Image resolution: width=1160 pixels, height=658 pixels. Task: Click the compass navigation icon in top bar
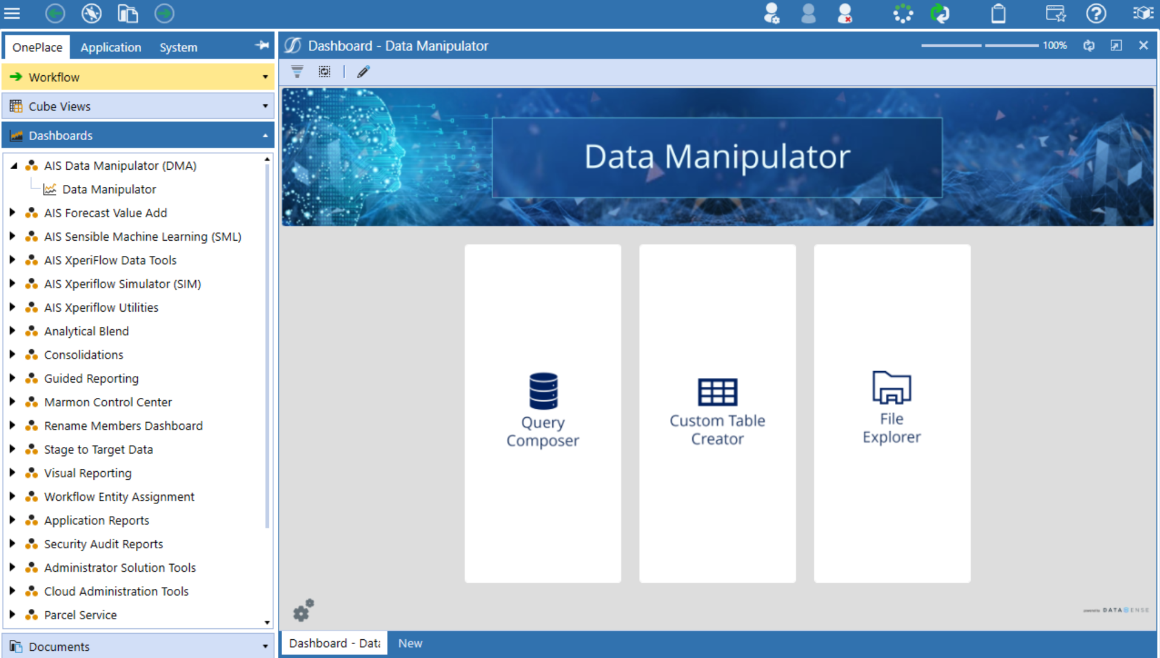point(92,13)
